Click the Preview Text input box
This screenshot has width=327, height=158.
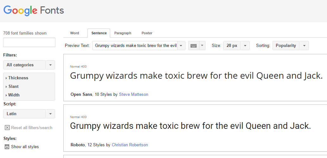pos(135,46)
